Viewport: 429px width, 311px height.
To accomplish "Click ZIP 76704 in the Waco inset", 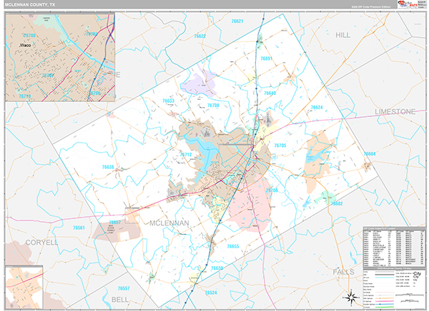I will click(92, 34).
